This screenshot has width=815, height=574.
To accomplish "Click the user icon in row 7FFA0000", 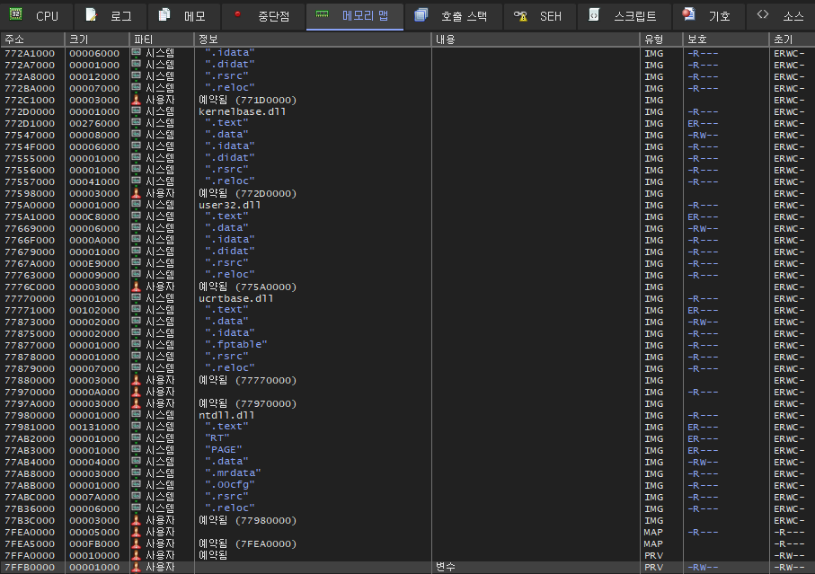I will [137, 555].
